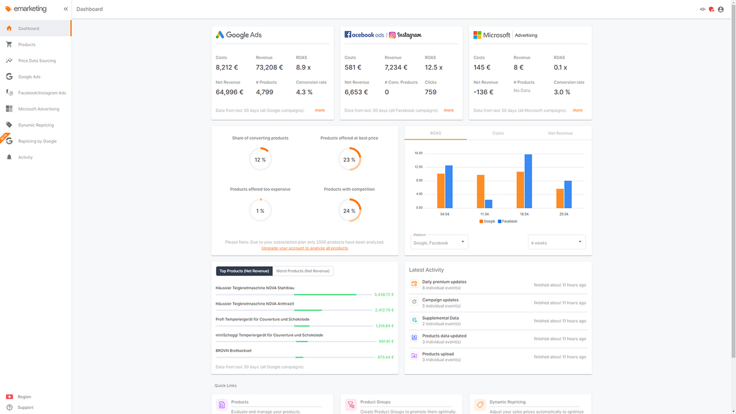Expand the Region selector at sidebar bottom

pyautogui.click(x=24, y=397)
